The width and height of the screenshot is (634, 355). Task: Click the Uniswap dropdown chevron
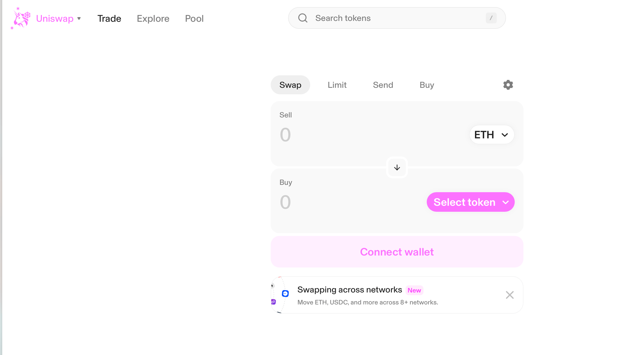click(80, 18)
